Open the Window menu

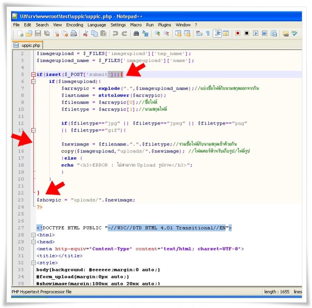click(183, 25)
